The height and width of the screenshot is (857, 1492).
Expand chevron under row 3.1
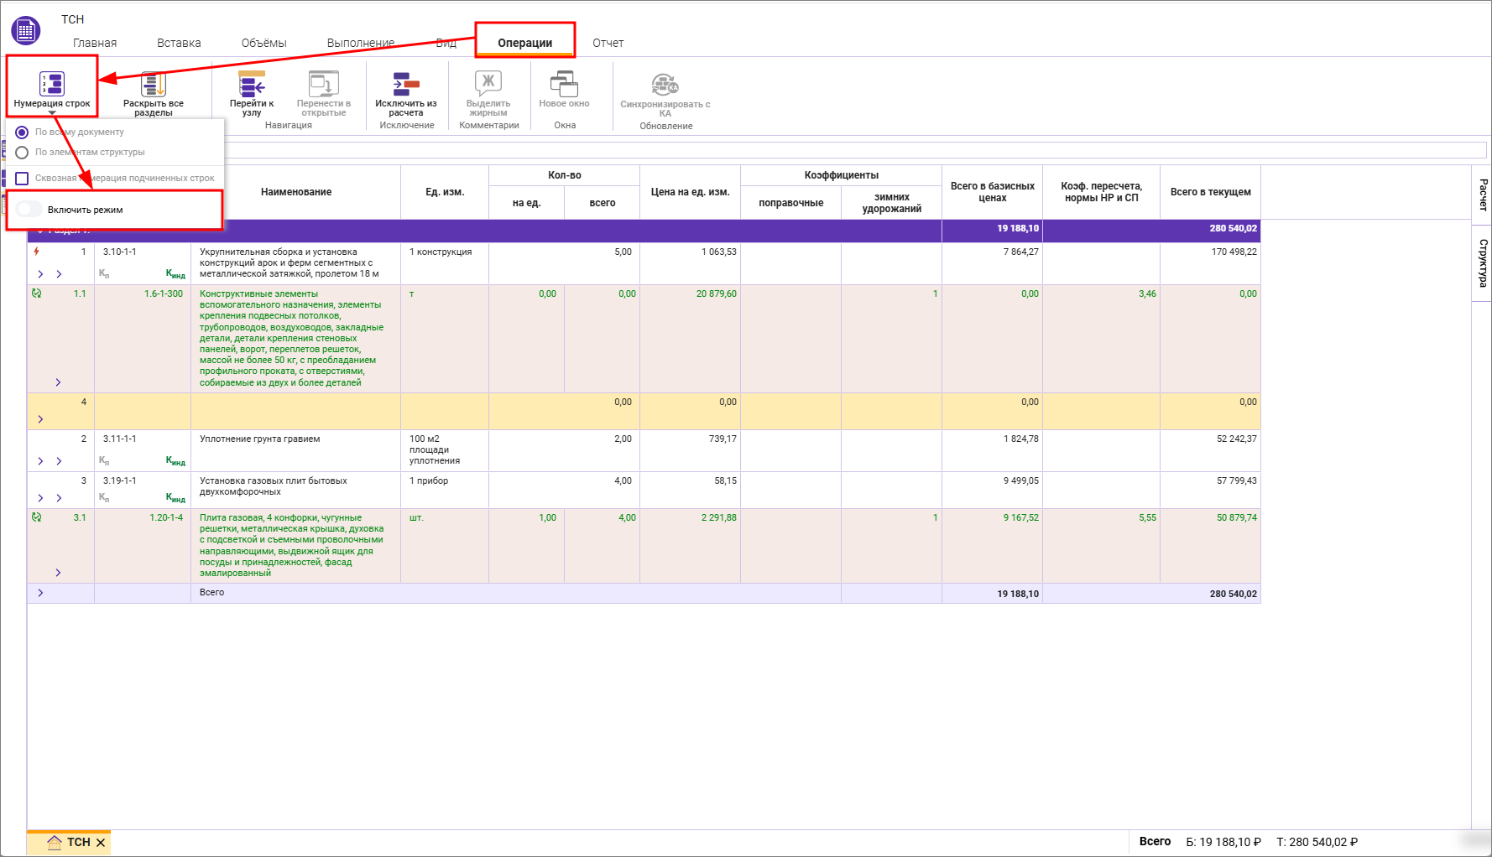tap(58, 573)
